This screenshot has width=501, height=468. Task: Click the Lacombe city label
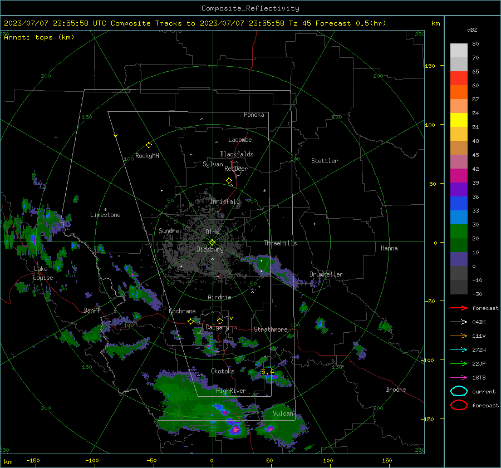(x=240, y=140)
